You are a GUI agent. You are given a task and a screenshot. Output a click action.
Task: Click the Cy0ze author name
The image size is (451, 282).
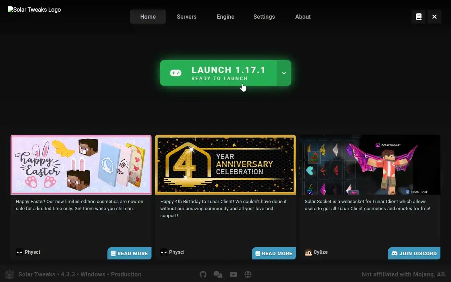point(321,252)
